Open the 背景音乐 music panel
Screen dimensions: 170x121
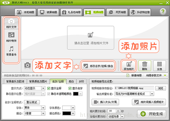click(x=11, y=51)
